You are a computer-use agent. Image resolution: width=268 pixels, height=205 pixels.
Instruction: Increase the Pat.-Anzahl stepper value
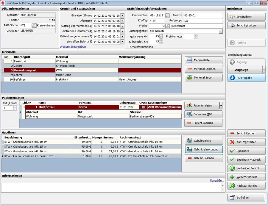click(15, 107)
